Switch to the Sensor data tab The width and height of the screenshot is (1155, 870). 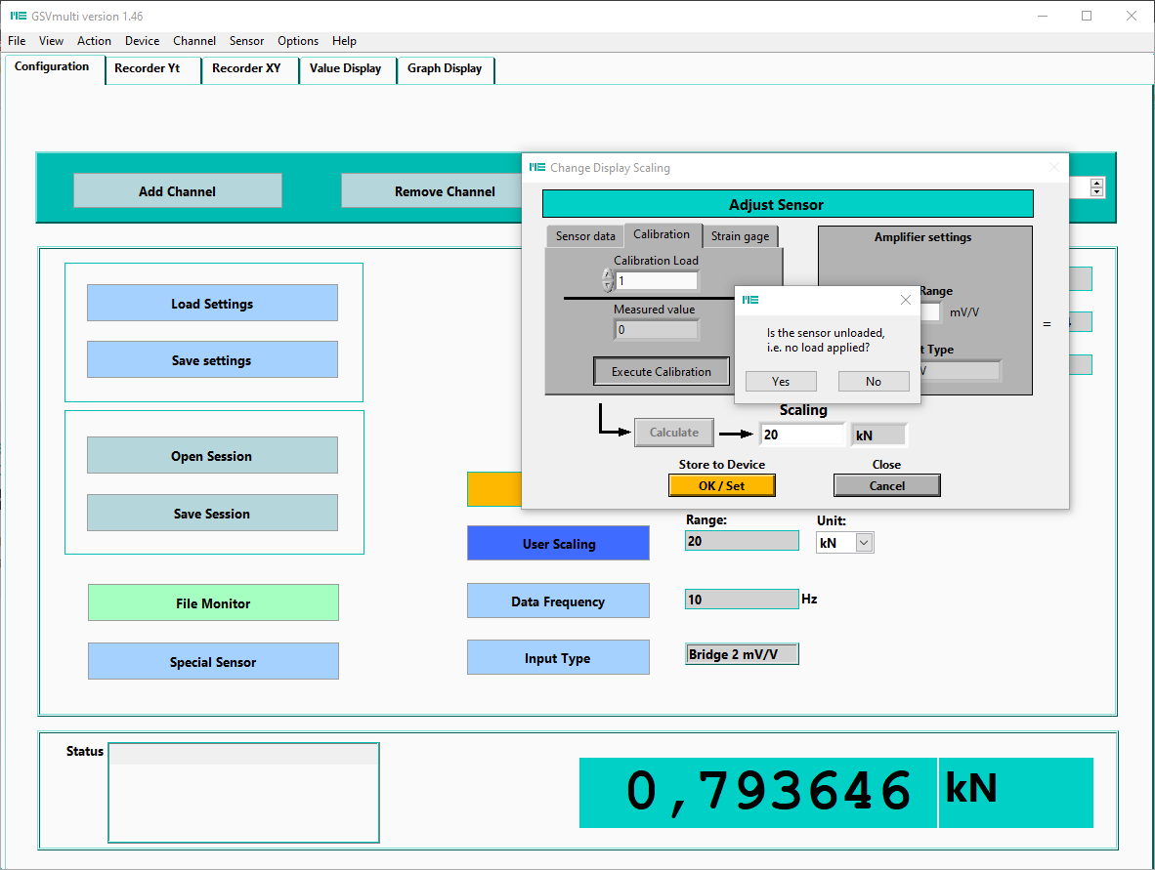coord(585,236)
